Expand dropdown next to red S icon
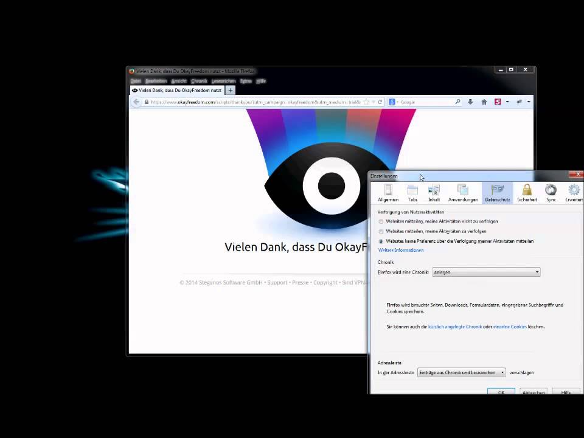The height and width of the screenshot is (438, 584). tap(507, 102)
